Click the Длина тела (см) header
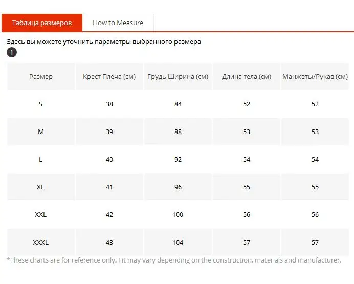 point(247,77)
